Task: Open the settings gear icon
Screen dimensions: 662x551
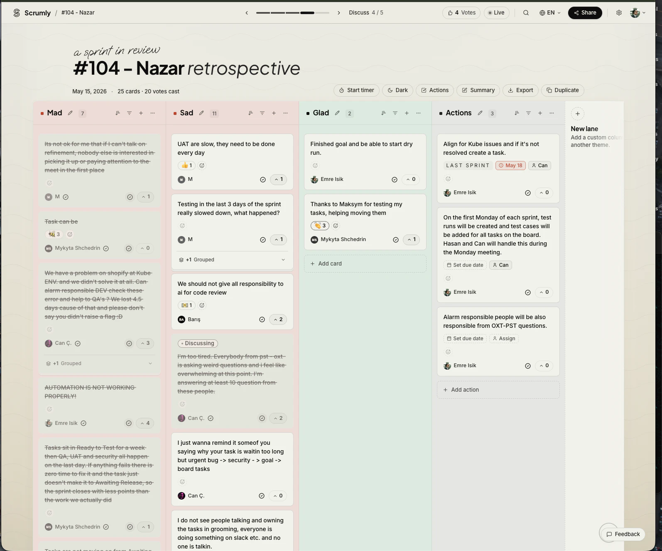Action: pyautogui.click(x=619, y=13)
